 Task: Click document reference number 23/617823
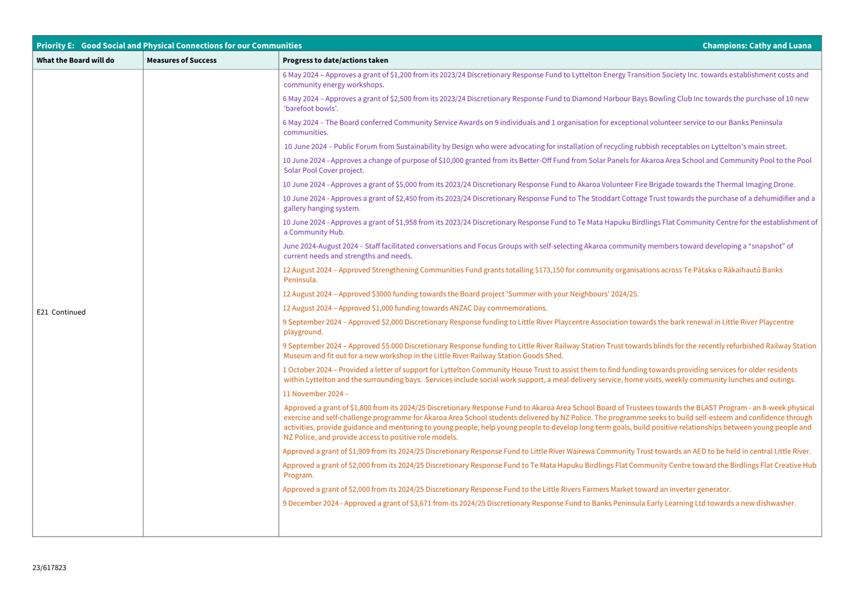50,567
